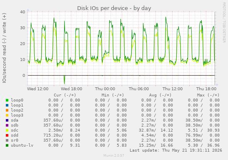Screen dimensions: 228x160
Task: Click ubuntu-lv average write value 16.66
Action: pos(167,145)
